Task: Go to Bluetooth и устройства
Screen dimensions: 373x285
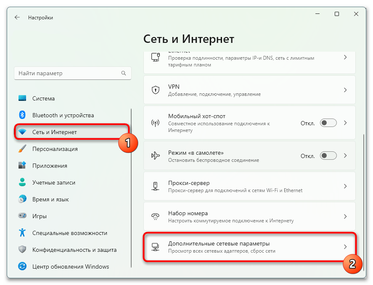Action: (x=73, y=115)
